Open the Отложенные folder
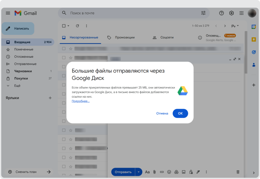The image size is (260, 179). (28, 56)
